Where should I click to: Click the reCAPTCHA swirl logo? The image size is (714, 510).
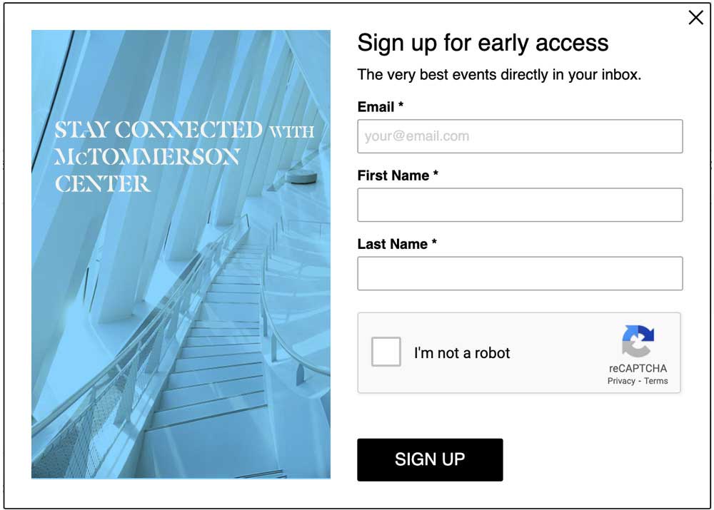pyautogui.click(x=638, y=341)
